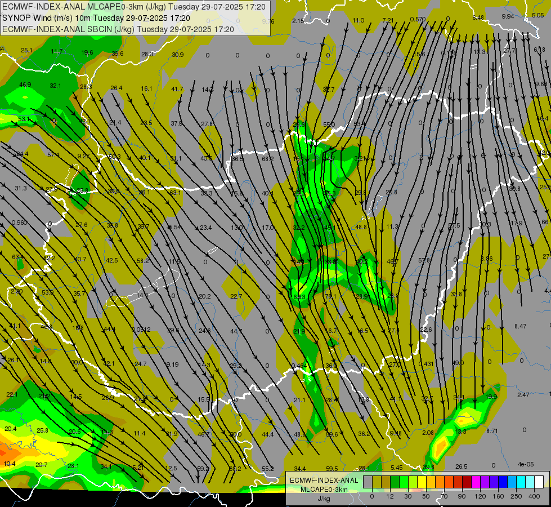Image resolution: width=551 pixels, height=507 pixels.
Task: Click the pure blue legend swatch
Action: (x=503, y=482)
